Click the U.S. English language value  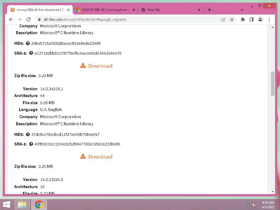[x=51, y=109]
